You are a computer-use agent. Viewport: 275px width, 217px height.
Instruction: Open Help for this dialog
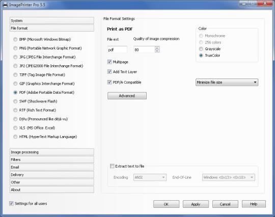tap(254, 204)
